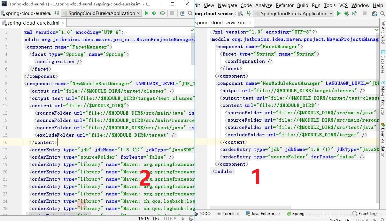Screen dimensions: 386x221
Task: Open the TODO tool window
Action: coord(203,213)
